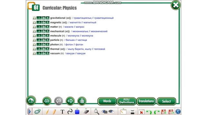Image resolution: width=206 pixels, height=115 pixels.
Task: Pick the blue color square tool
Action: (77, 112)
